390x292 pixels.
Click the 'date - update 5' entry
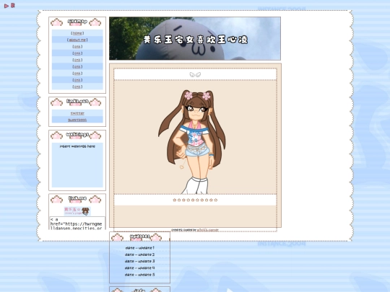pos(140,275)
